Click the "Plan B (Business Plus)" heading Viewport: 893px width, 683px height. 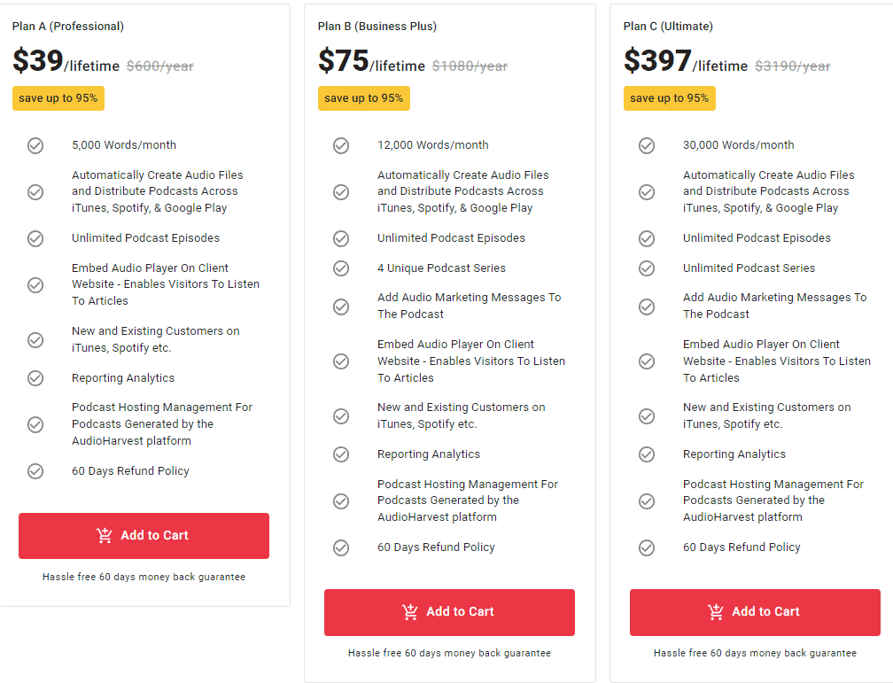pos(376,27)
